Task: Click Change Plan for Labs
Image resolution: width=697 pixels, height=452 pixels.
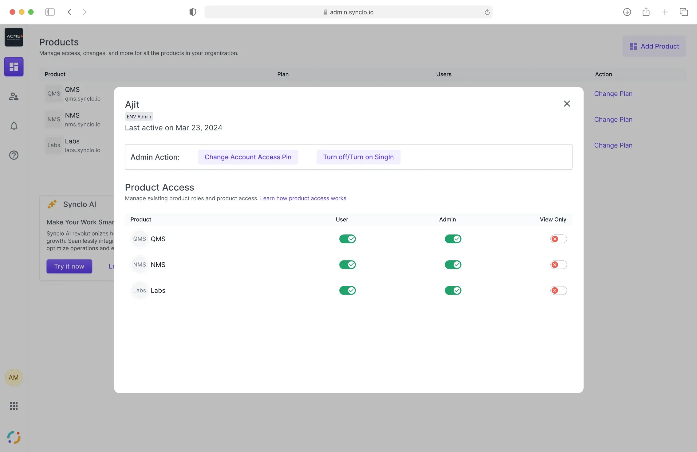Action: coord(613,145)
